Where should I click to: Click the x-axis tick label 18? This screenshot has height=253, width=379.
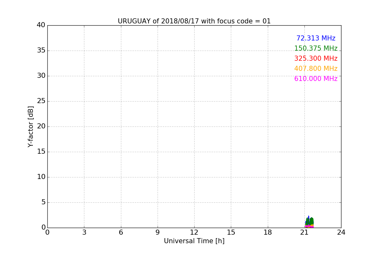point(268,232)
